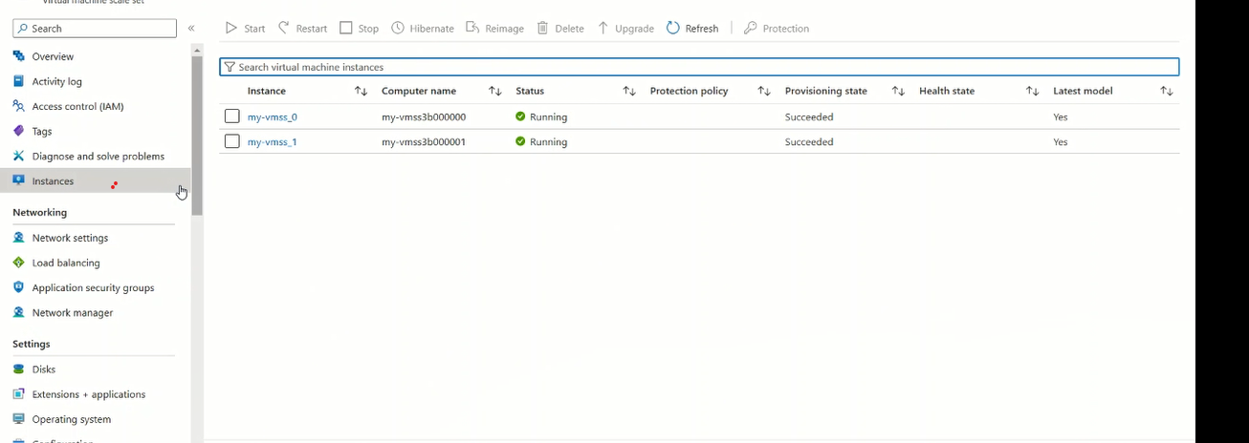Select the my-vmss_1 instance checkbox
1249x443 pixels.
click(232, 141)
